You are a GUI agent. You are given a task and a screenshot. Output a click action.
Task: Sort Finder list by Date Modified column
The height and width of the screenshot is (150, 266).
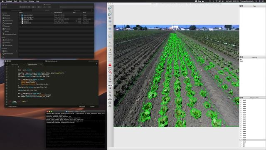pos(58,12)
